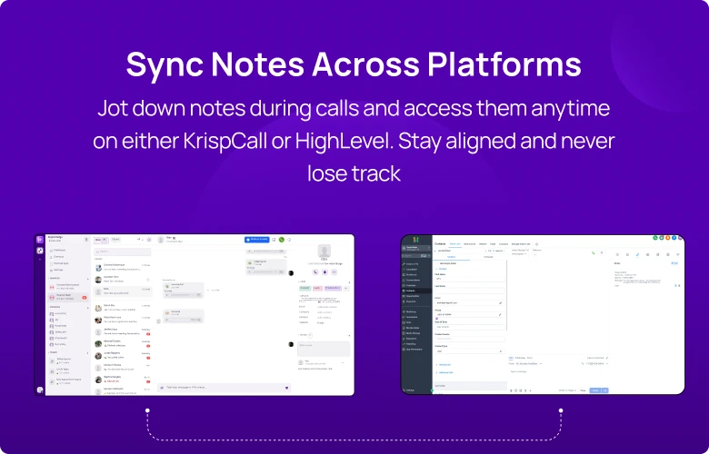
Task: Click Clear button beside Send in HighLevel
Action: point(583,390)
